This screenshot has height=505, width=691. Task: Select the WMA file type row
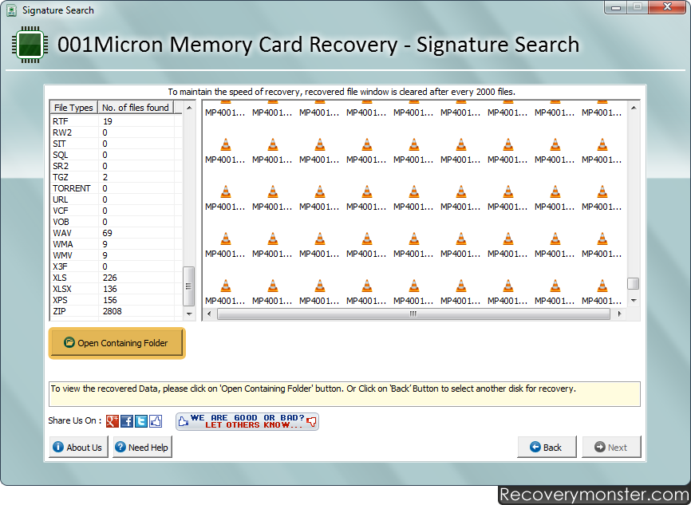click(x=116, y=244)
